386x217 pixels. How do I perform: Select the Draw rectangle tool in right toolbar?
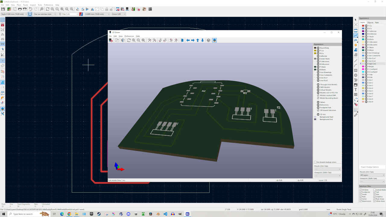point(356,70)
